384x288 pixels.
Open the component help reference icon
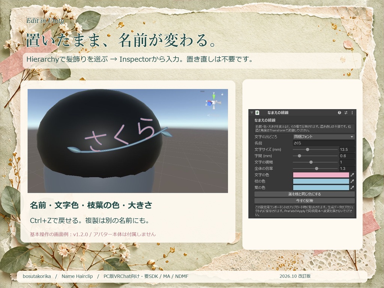(339, 112)
